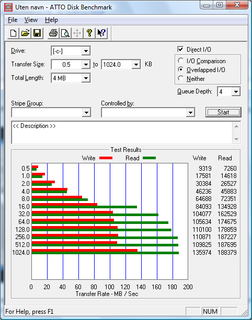Screen dimensions: 252x320
Task: Expand the Queue Depth dropdown
Action: tap(236, 92)
